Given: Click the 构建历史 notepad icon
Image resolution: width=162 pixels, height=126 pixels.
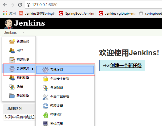Looking at the screenshot, I should [12, 60].
